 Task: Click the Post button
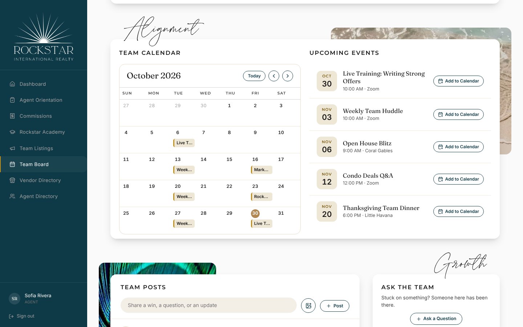335,306
